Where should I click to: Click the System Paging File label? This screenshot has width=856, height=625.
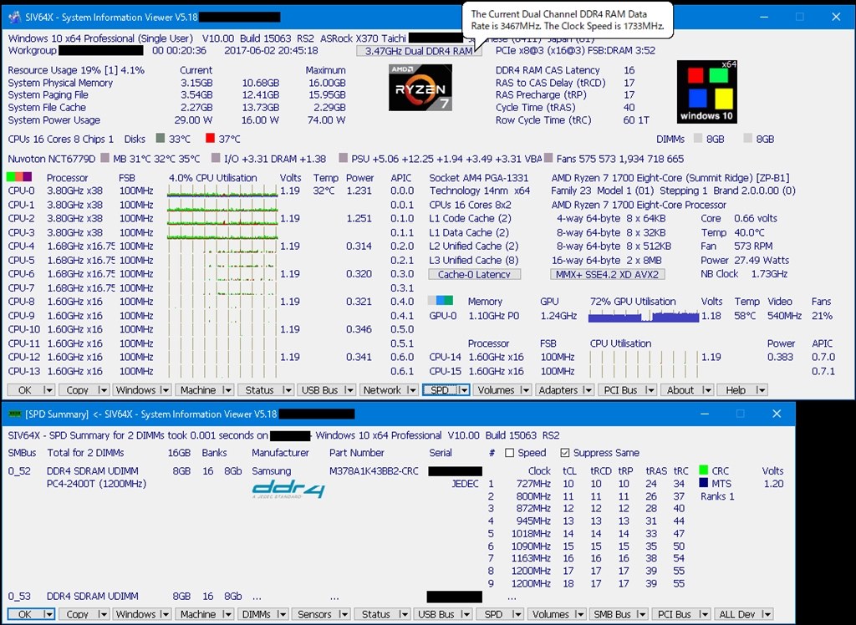pyautogui.click(x=48, y=95)
